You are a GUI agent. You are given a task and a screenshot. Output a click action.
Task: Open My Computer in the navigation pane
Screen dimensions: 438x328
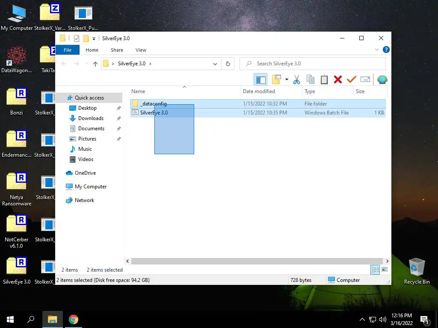(91, 187)
